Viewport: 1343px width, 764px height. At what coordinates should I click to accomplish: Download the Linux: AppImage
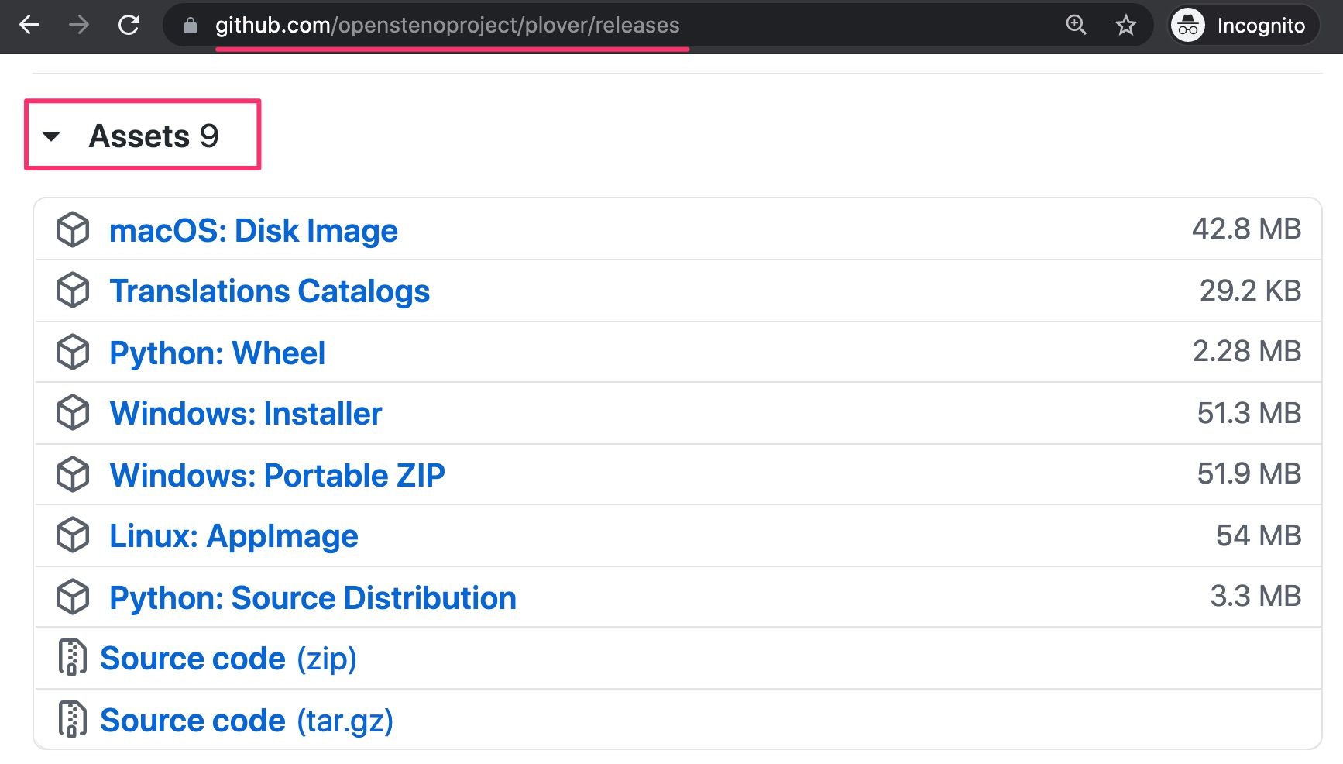tap(233, 536)
